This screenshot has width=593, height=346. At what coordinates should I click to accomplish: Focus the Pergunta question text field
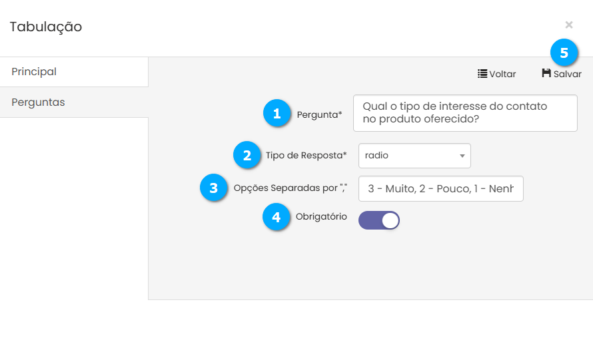point(464,113)
